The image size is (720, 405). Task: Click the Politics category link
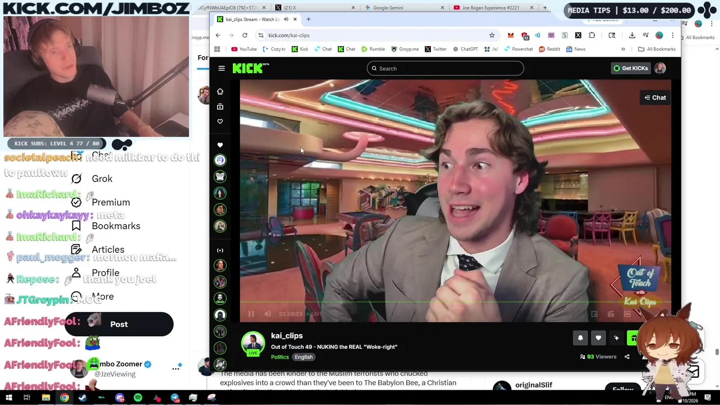pos(280,357)
